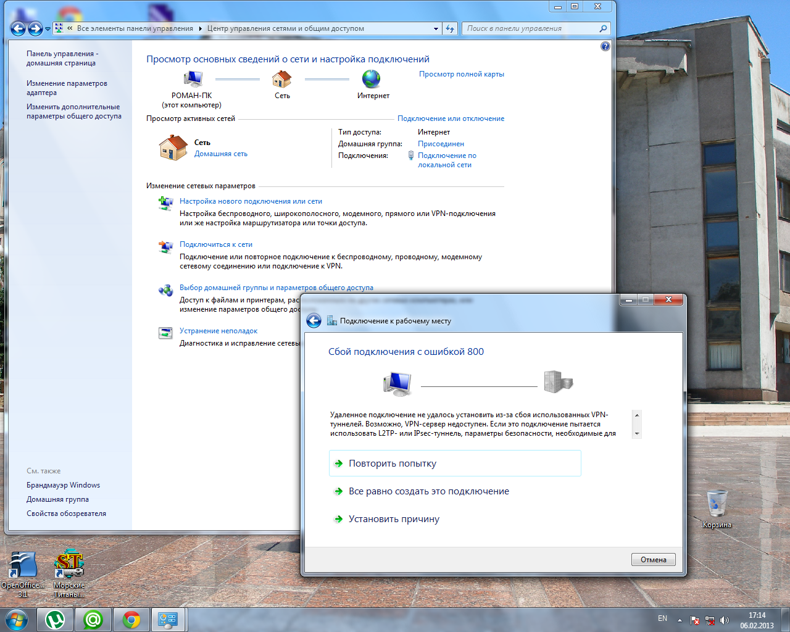Click the home network house icon
The image size is (790, 632).
pyautogui.click(x=173, y=148)
